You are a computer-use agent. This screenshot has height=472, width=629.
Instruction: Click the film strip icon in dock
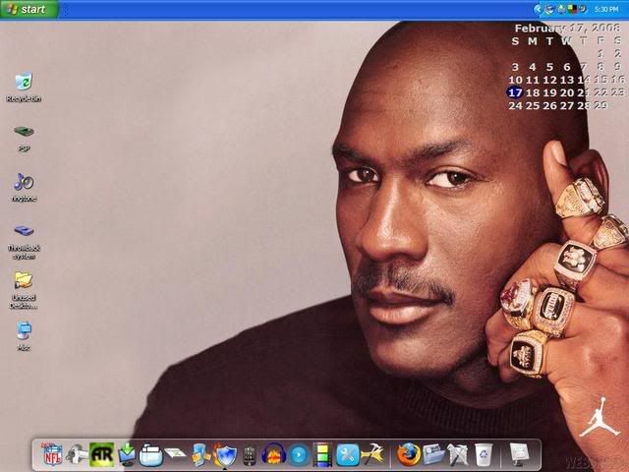coord(322,454)
